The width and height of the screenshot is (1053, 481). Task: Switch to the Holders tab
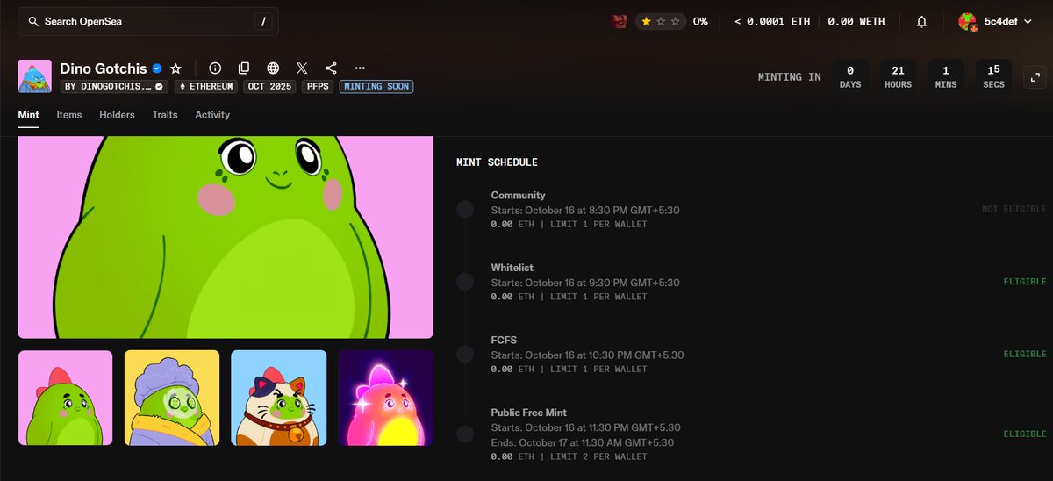click(117, 115)
